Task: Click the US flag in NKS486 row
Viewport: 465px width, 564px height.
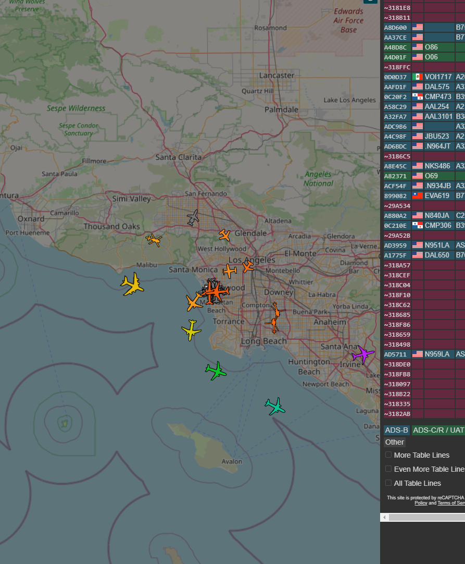Action: click(x=417, y=166)
